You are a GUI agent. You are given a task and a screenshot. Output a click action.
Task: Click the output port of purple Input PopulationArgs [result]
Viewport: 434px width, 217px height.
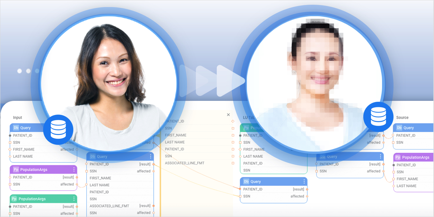(77, 177)
